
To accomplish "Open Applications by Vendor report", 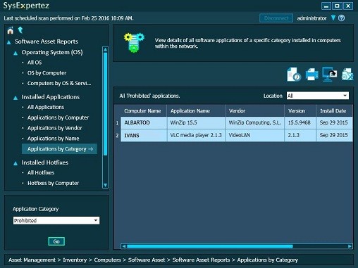I will [x=55, y=128].
